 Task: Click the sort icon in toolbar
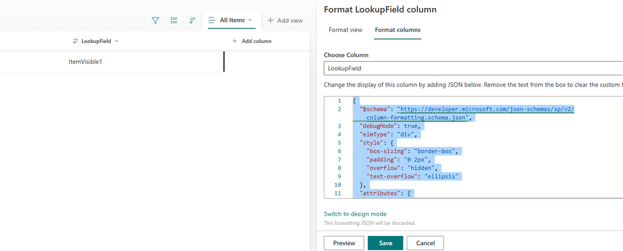[x=193, y=21]
